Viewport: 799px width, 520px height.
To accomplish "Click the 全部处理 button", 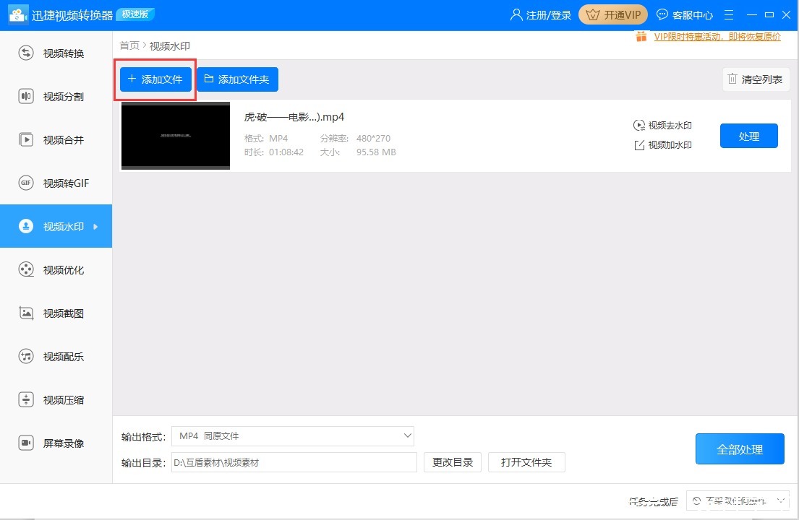I will tap(740, 449).
